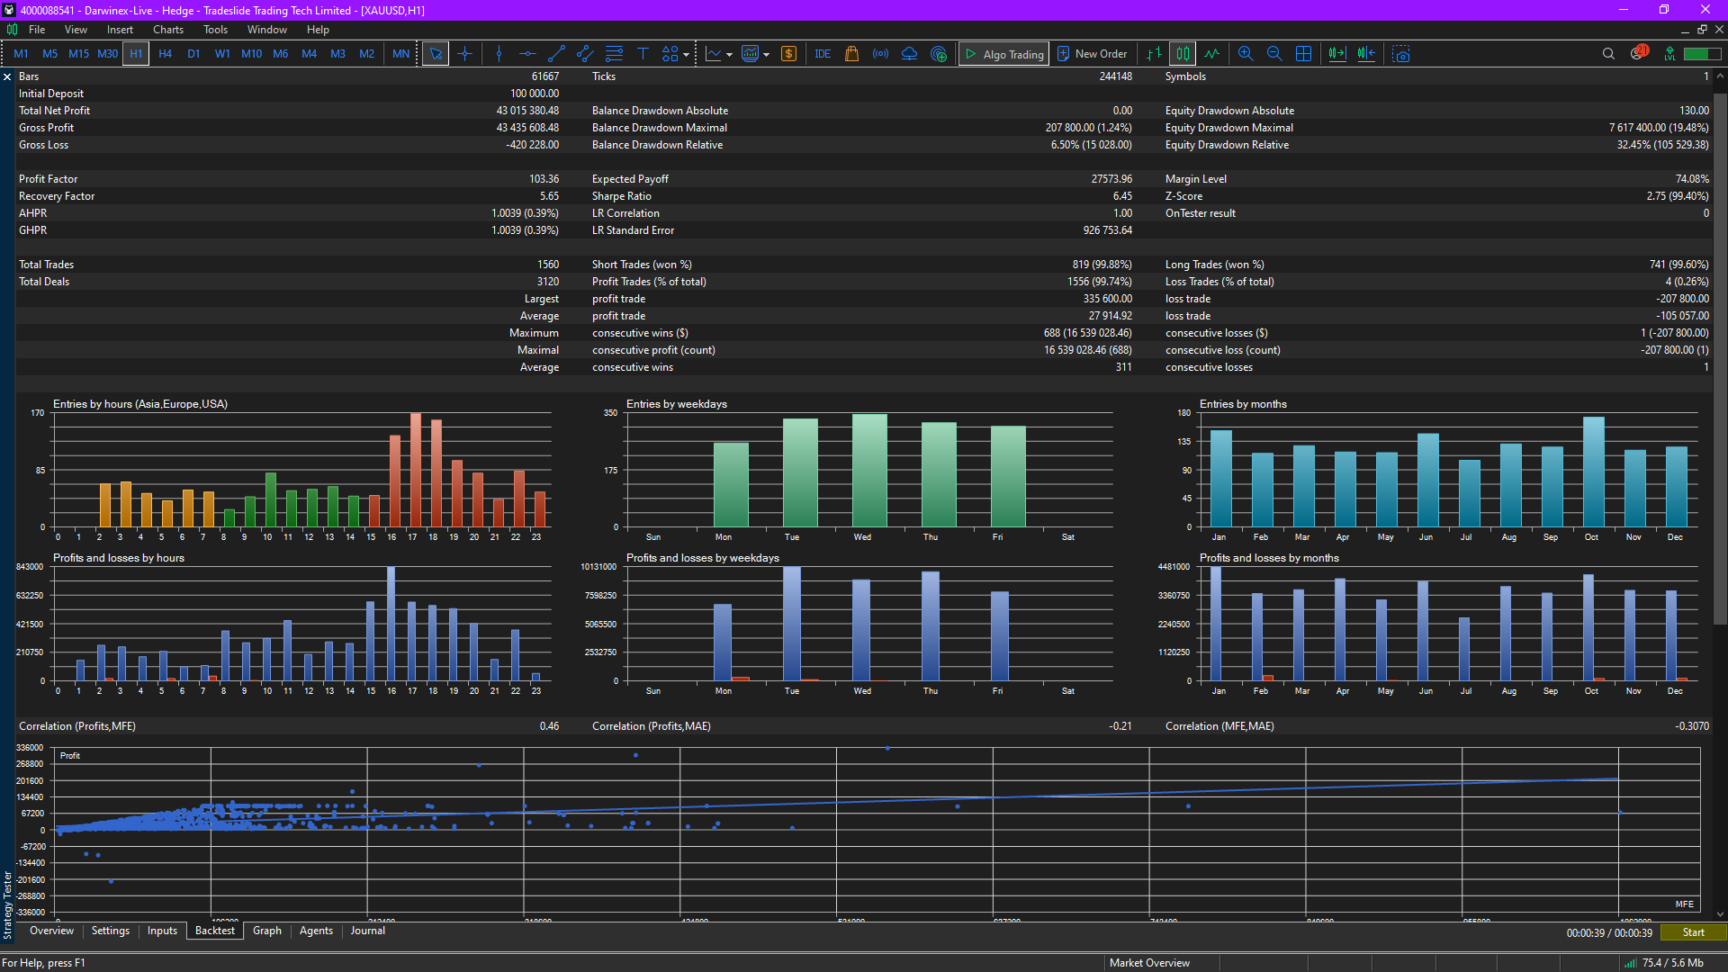Toggle the H4 timeframe button
The width and height of the screenshot is (1728, 972).
click(x=165, y=54)
